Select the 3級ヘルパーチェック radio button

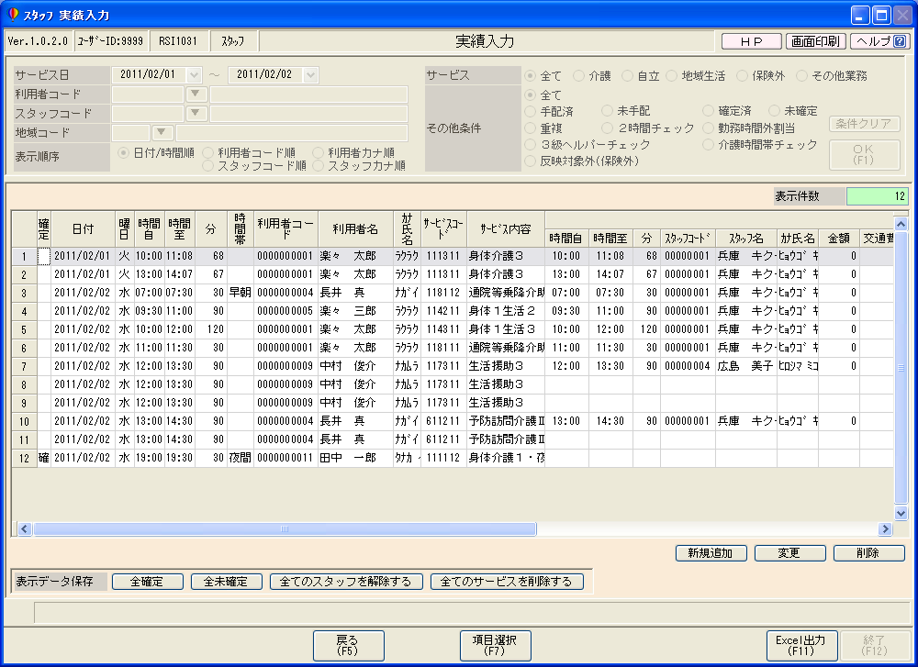(531, 145)
